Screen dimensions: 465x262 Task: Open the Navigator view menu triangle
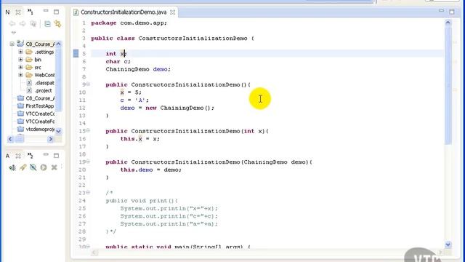click(14, 33)
